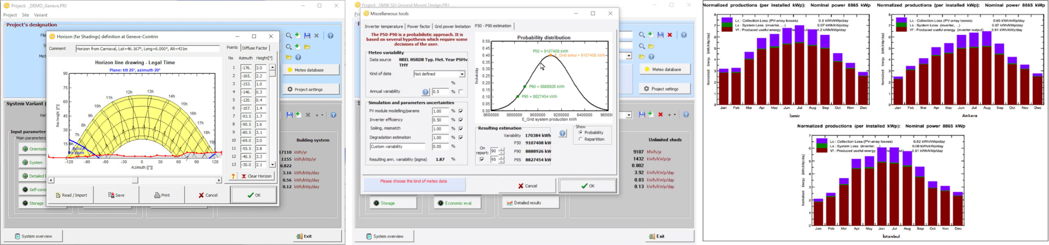Open Project menu in DEMO_Geneva window
The width and height of the screenshot is (1049, 245).
point(10,15)
